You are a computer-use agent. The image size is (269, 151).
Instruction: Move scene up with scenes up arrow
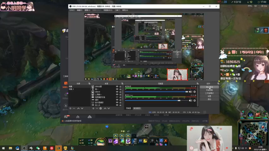pyautogui.click(x=78, y=108)
